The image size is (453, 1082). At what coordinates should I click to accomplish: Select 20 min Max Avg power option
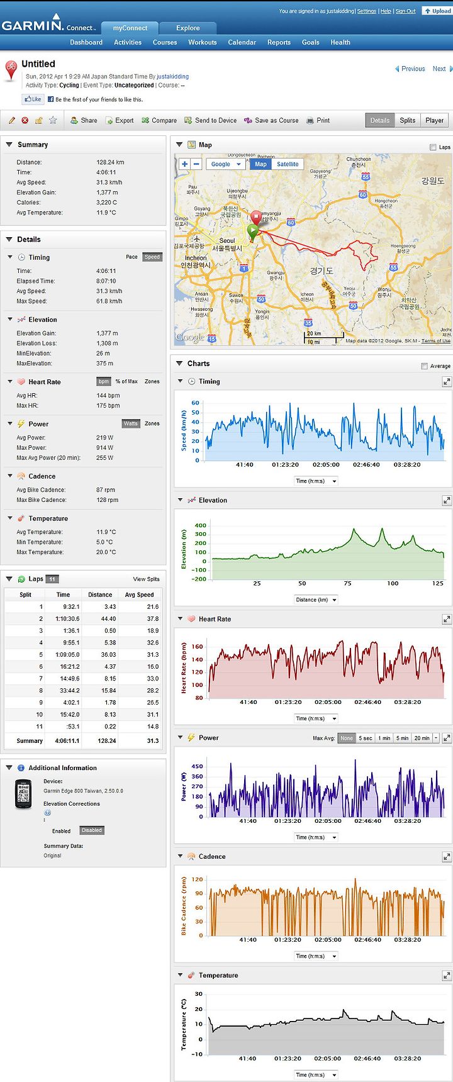coord(422,738)
